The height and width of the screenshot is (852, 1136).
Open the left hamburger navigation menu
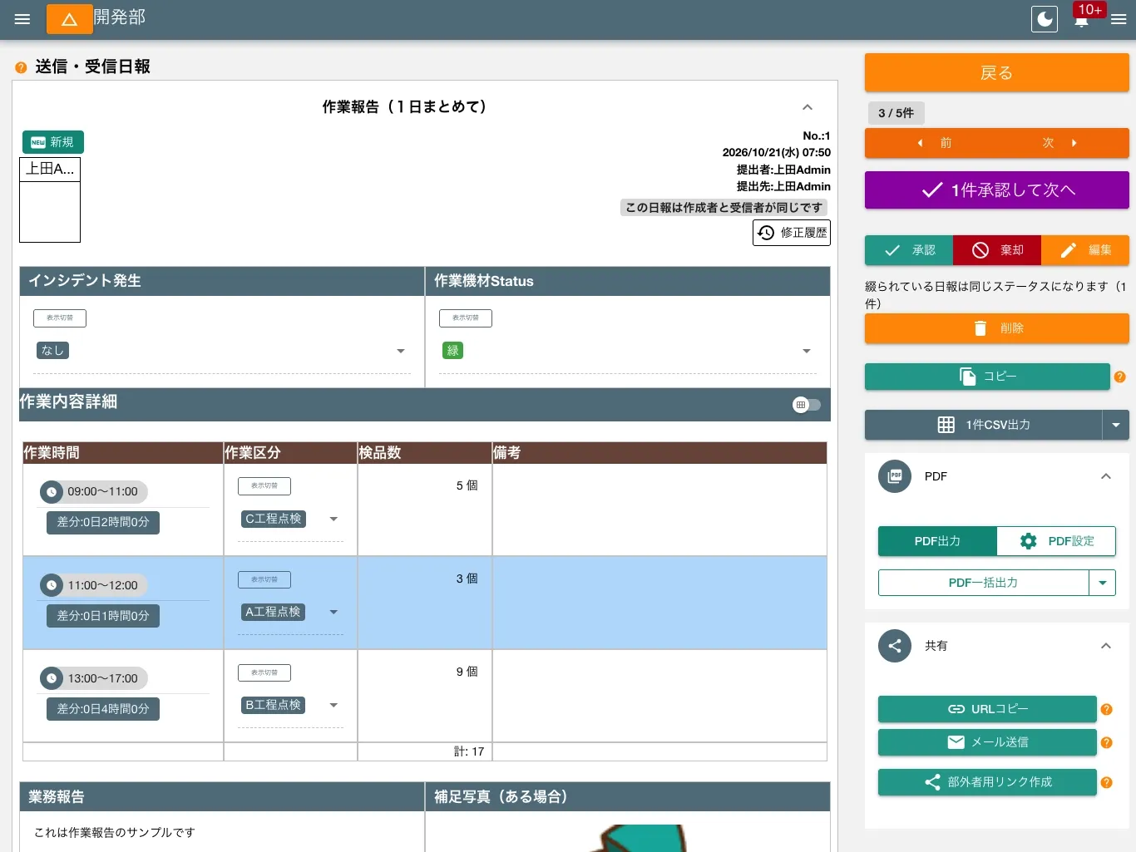click(22, 19)
